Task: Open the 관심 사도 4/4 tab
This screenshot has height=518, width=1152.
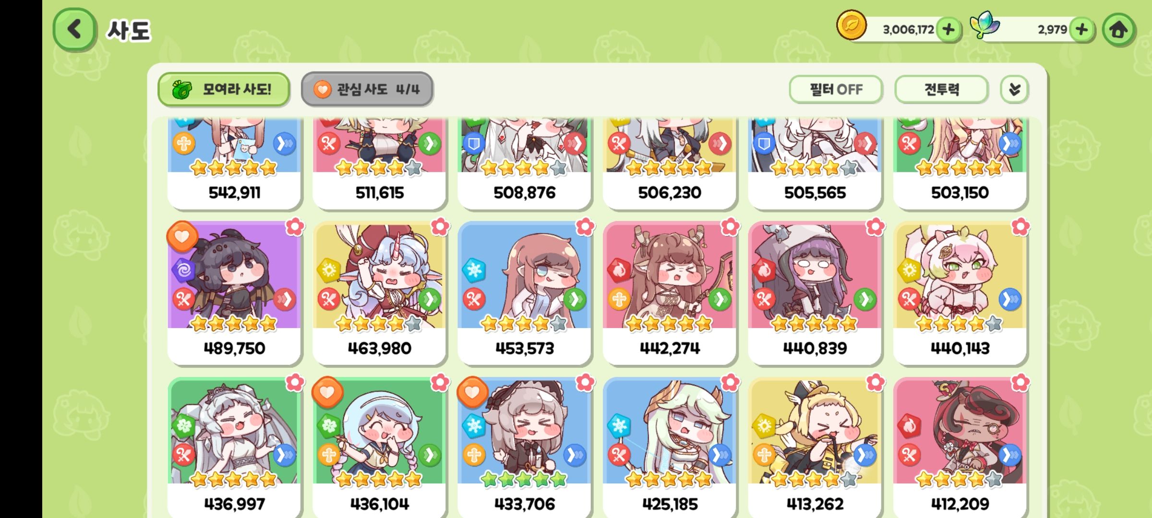Action: click(x=367, y=89)
